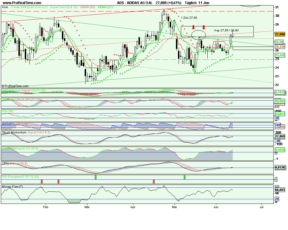Click the left red down arrow annotation
The width and height of the screenshot is (288, 230).
tap(193, 27)
